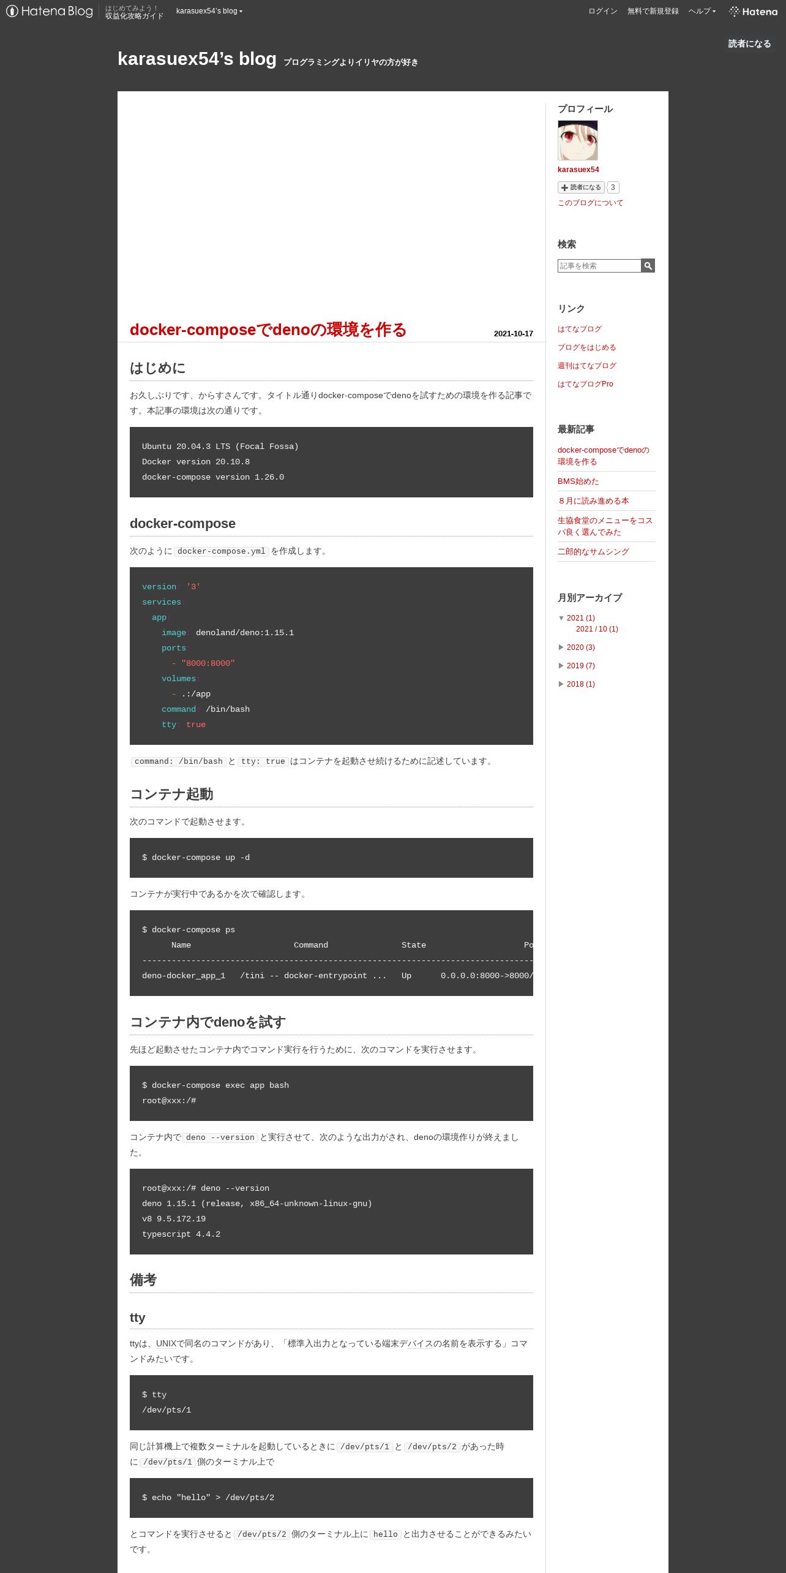
Task: Open the はてなブログ sidebar link
Action: tap(580, 329)
